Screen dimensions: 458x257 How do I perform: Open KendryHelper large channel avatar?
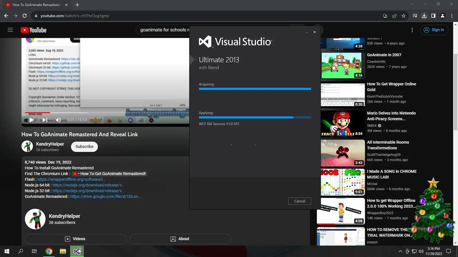pyautogui.click(x=35, y=219)
